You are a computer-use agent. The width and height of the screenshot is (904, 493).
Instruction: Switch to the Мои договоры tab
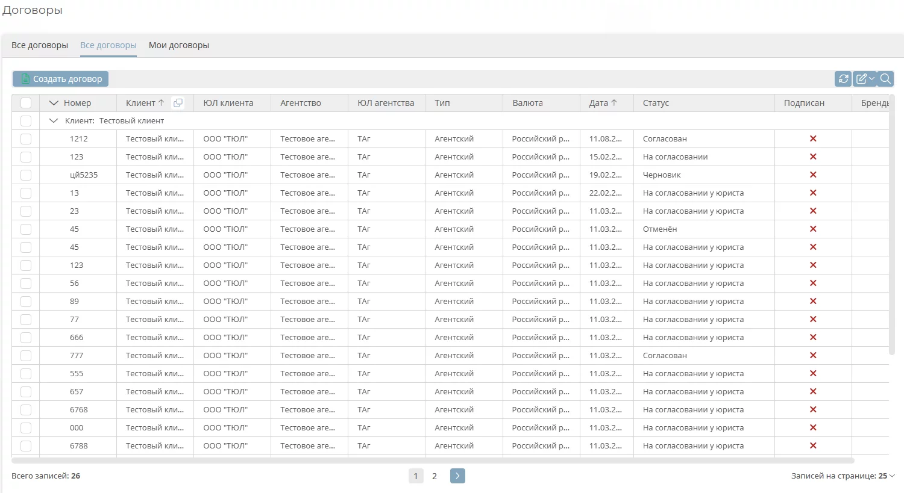pos(179,45)
